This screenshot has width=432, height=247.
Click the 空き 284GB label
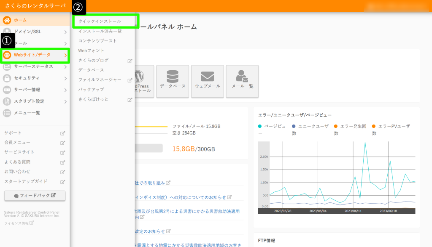point(184,133)
